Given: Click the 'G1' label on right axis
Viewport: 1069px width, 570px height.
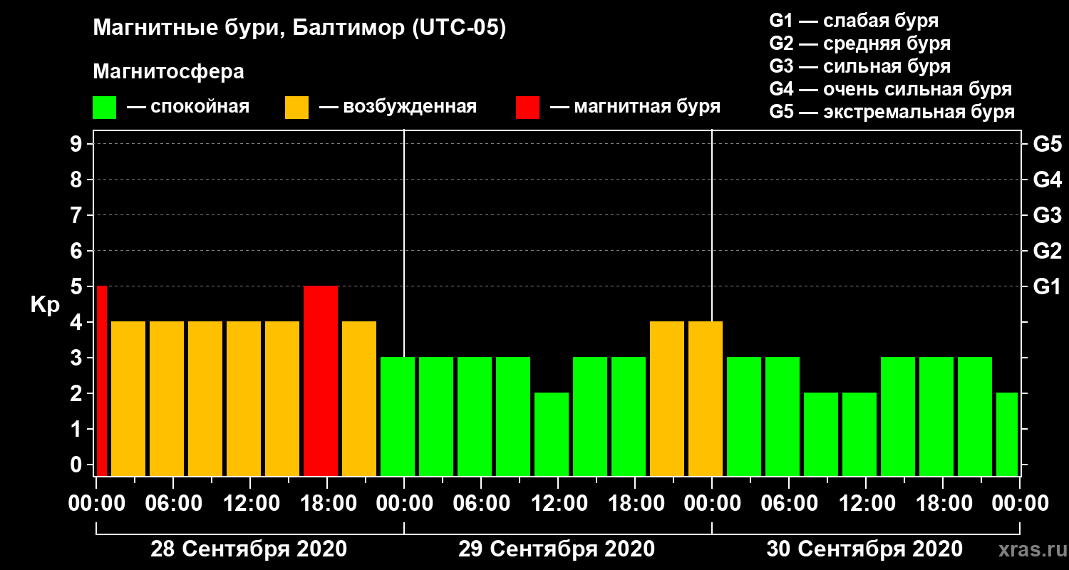Looking at the screenshot, I should tap(1047, 287).
